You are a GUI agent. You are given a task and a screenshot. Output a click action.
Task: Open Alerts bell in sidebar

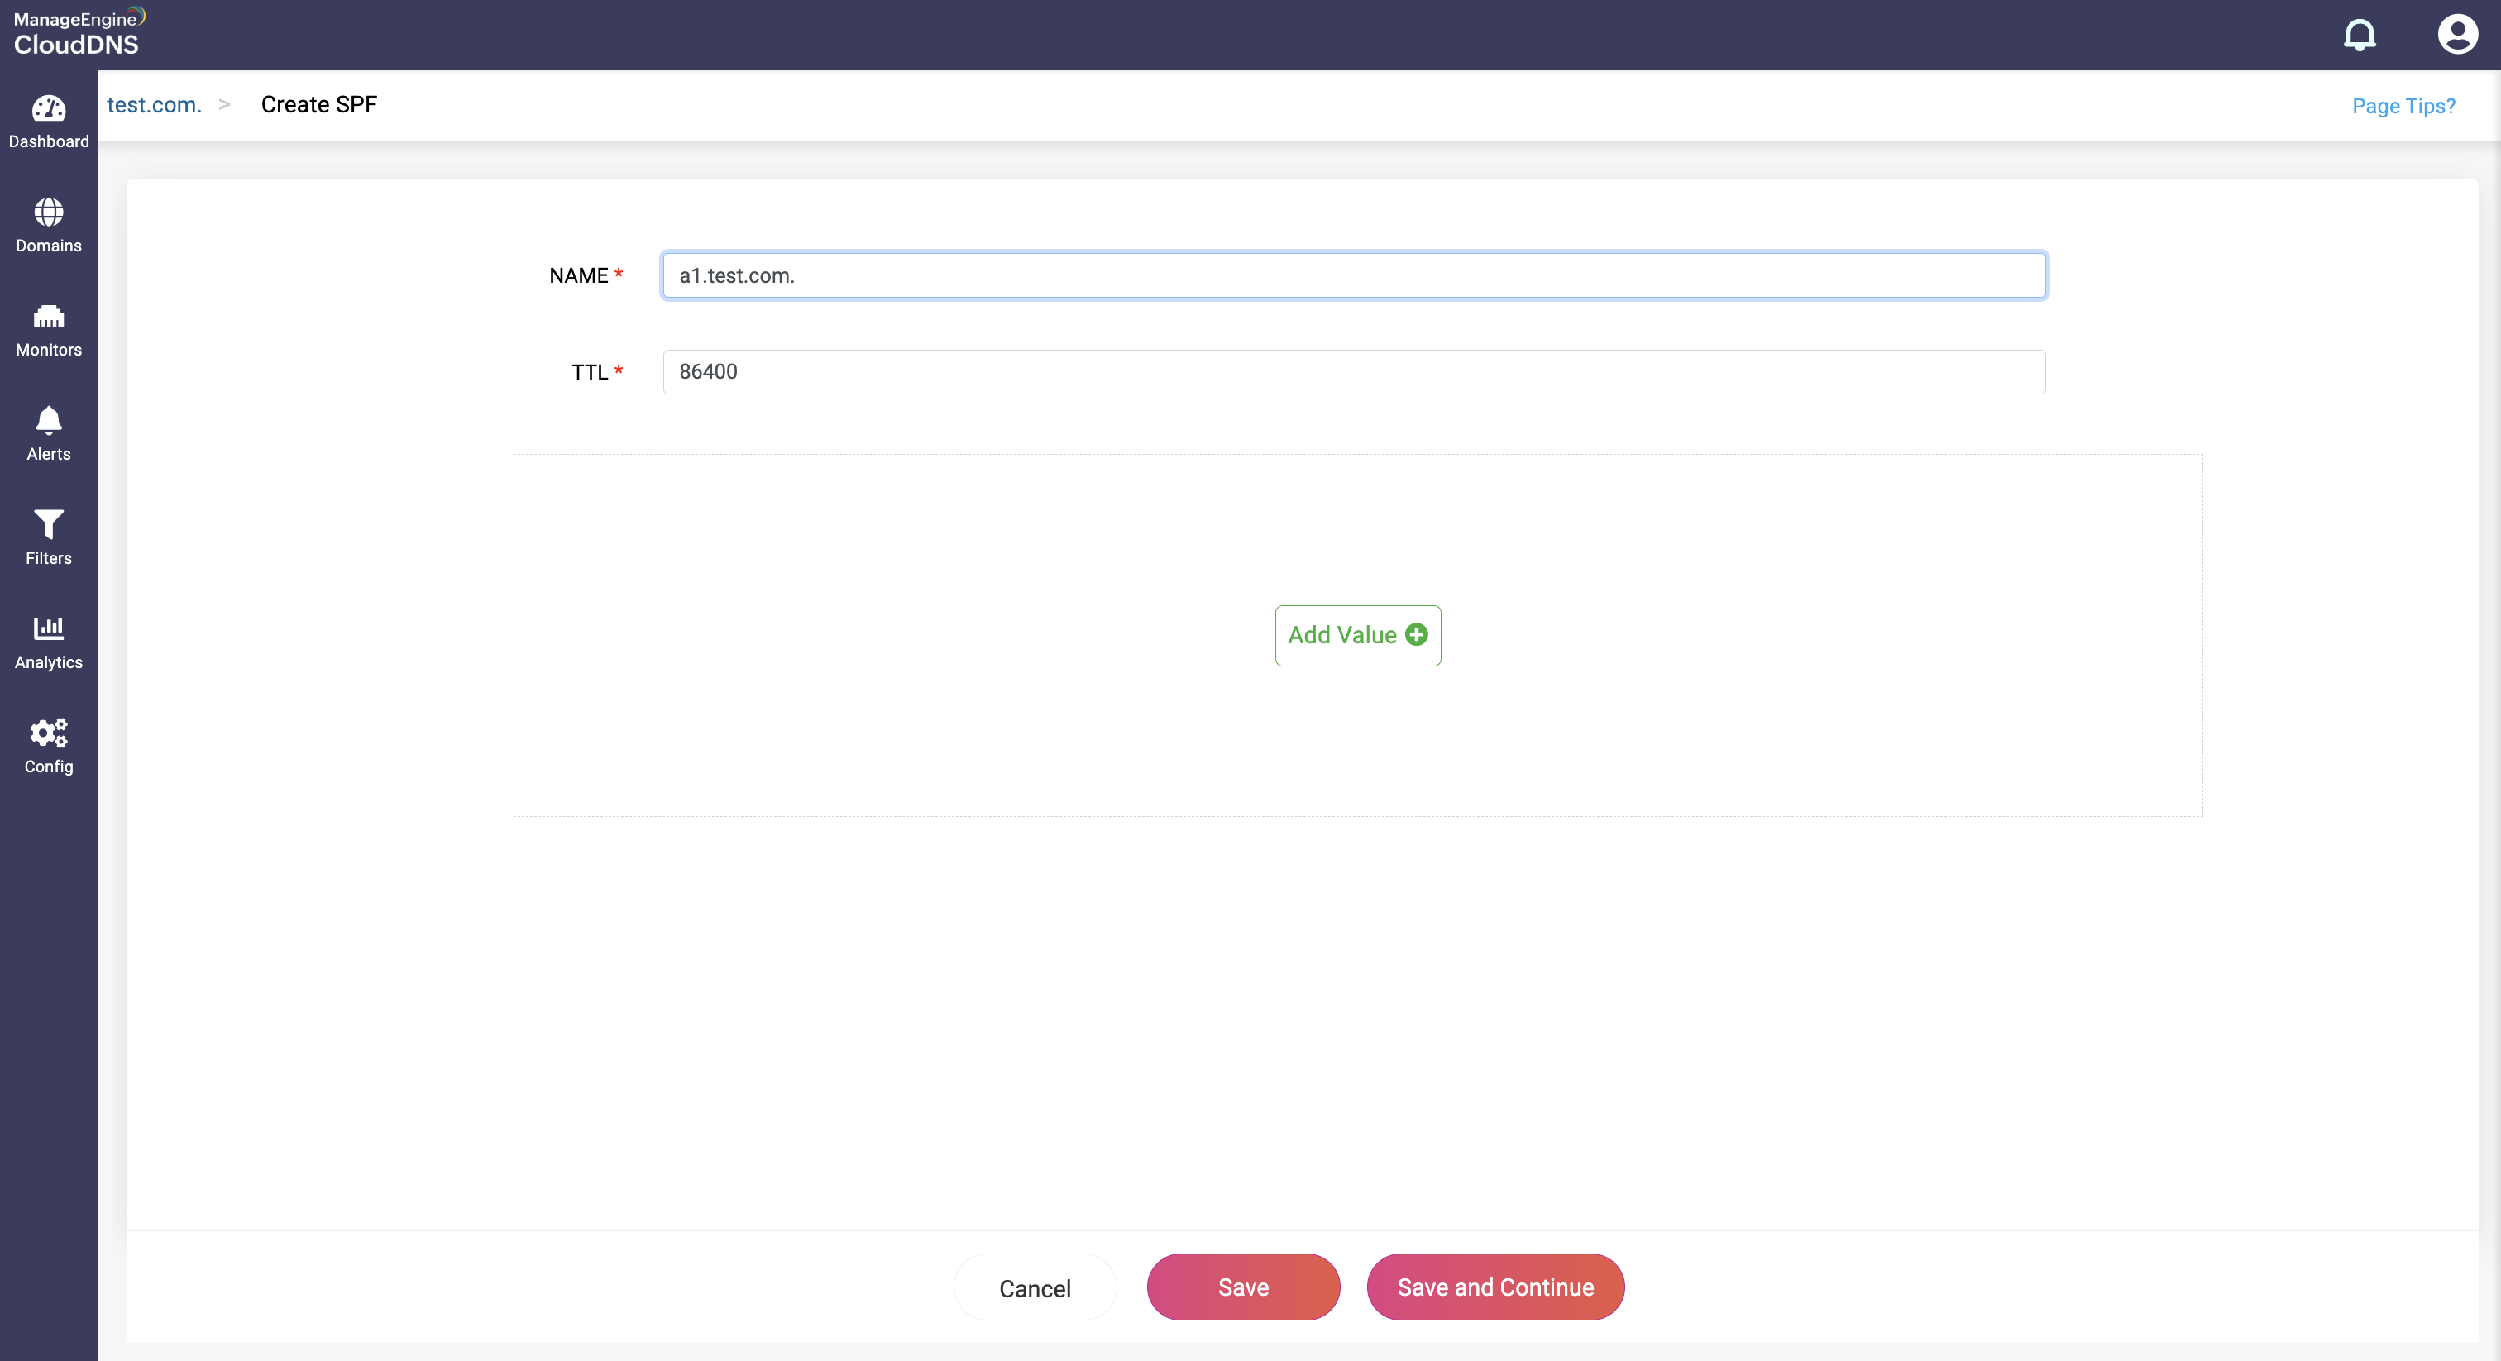(49, 420)
